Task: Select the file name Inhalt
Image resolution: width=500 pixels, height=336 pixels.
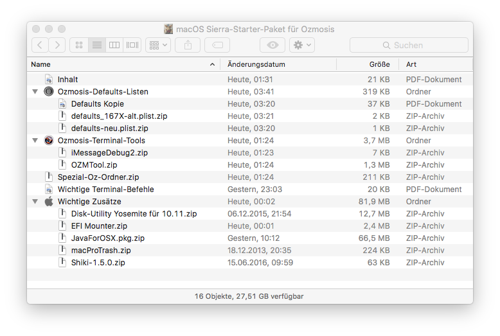Action: [x=67, y=80]
